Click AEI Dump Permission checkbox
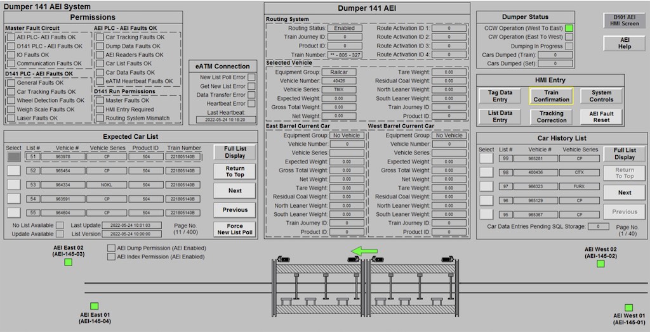Screen dimensions: 650x332 (111, 248)
